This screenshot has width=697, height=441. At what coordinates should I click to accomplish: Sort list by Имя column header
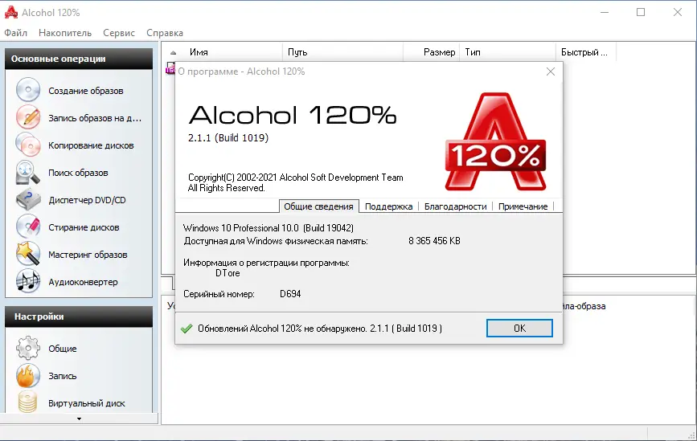(233, 52)
